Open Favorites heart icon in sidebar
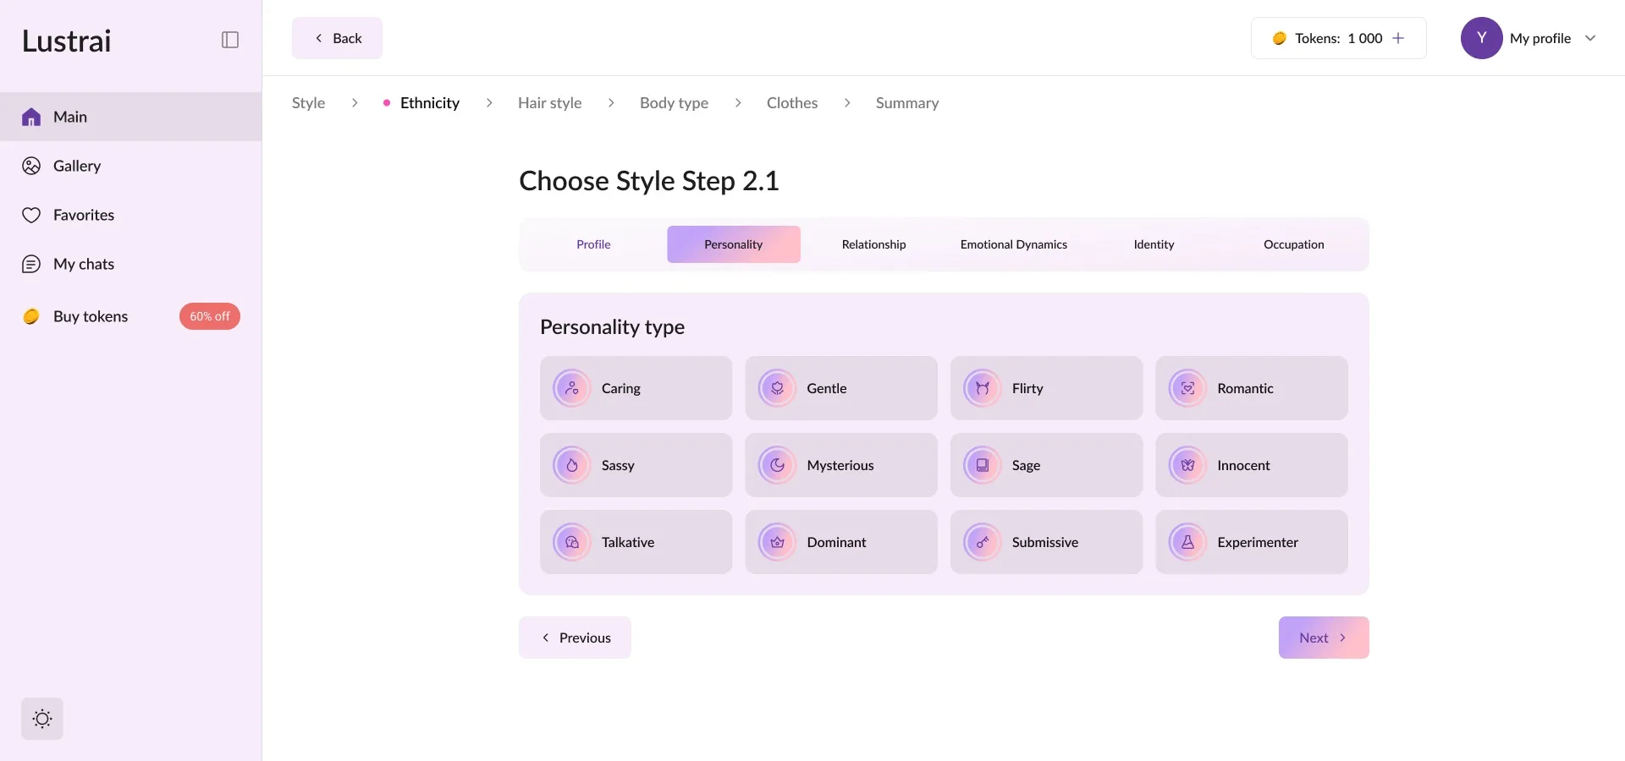The image size is (1625, 761). tap(31, 215)
